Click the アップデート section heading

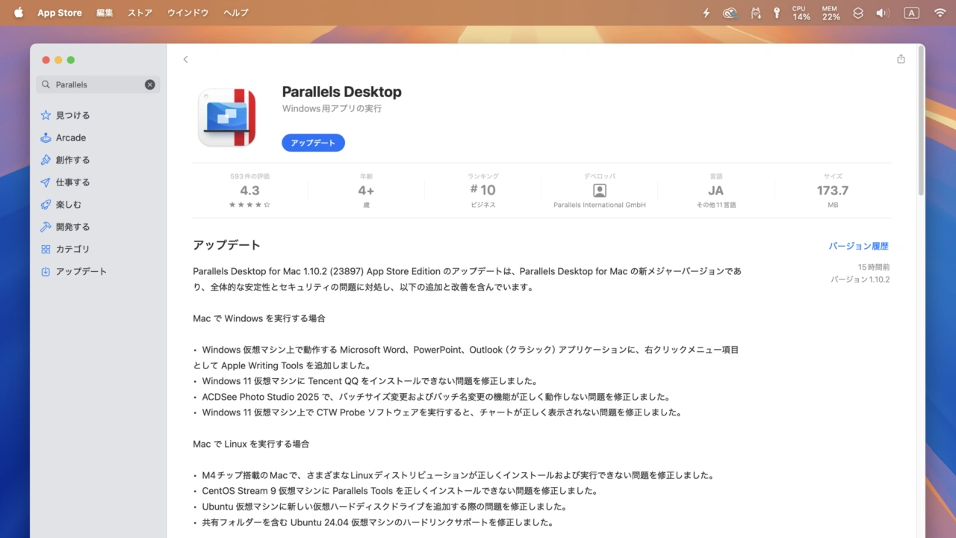tap(226, 245)
